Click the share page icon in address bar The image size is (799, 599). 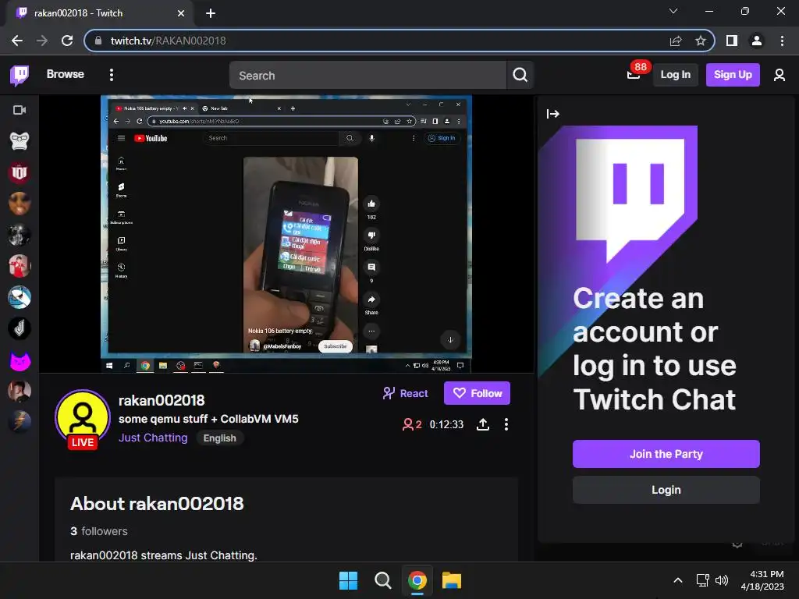click(x=676, y=41)
